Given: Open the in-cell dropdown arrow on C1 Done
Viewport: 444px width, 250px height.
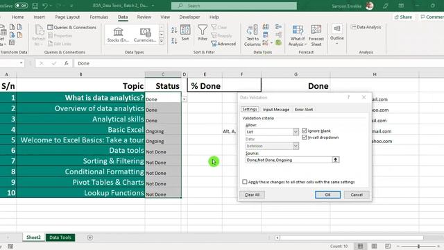Looking at the screenshot, I should pyautogui.click(x=185, y=99).
